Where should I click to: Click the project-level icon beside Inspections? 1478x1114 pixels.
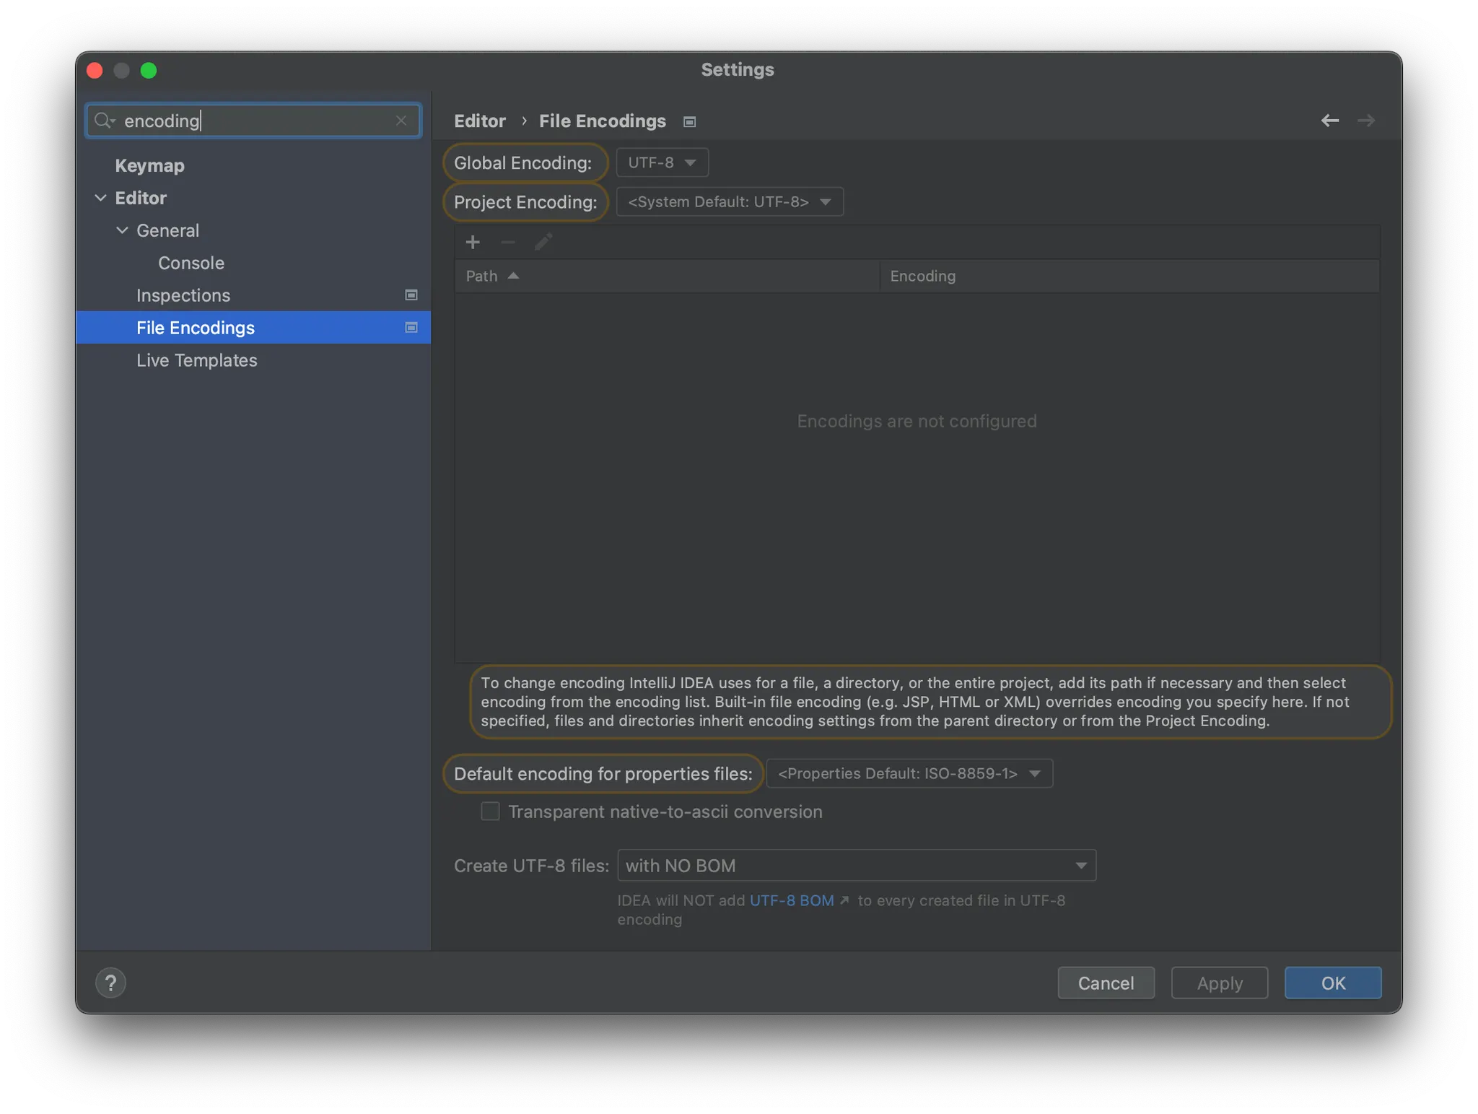click(411, 295)
